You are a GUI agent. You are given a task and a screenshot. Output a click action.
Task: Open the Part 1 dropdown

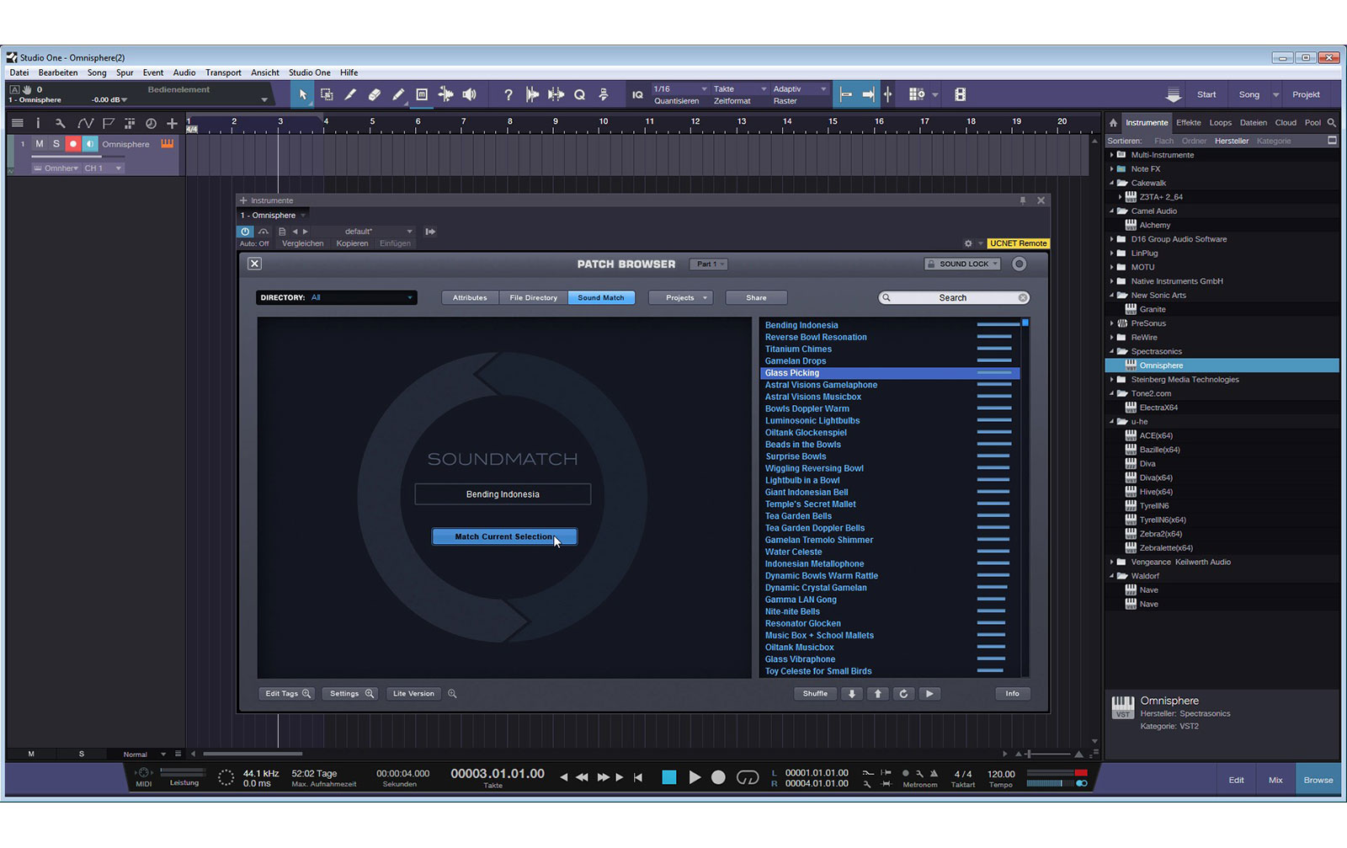(x=709, y=264)
